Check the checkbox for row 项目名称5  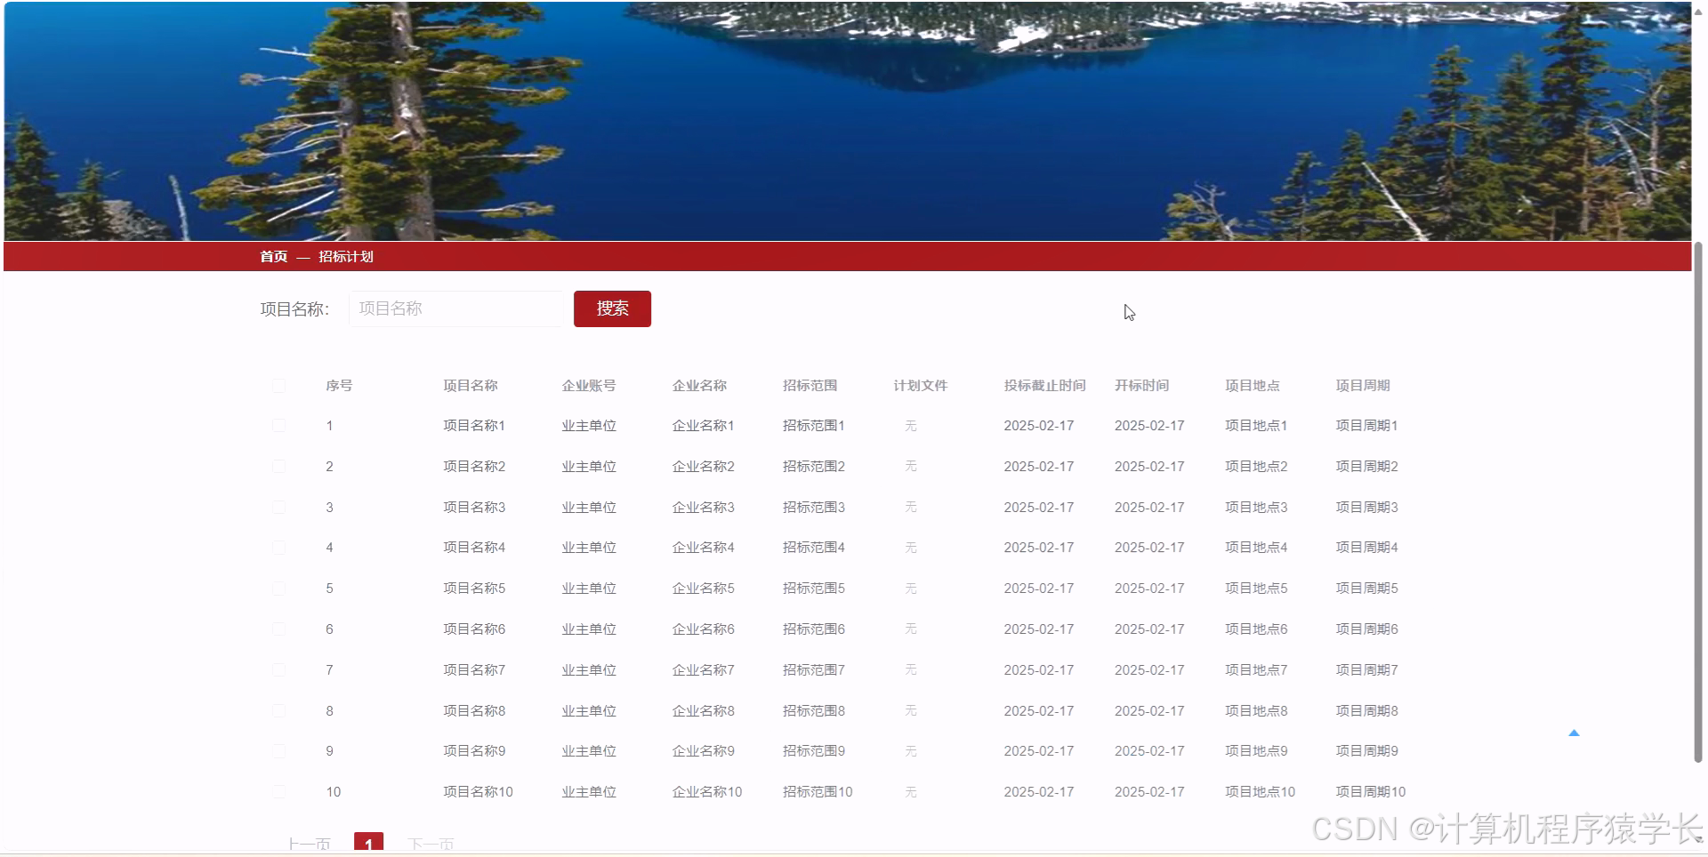click(279, 588)
